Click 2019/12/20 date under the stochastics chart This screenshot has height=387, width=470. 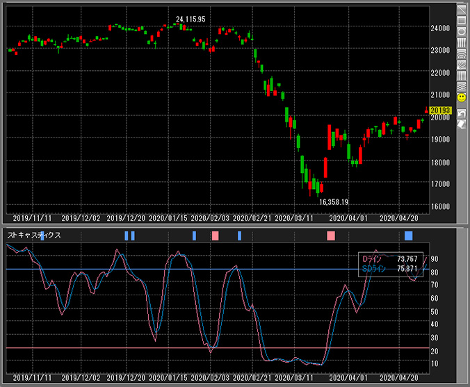tap(126, 378)
